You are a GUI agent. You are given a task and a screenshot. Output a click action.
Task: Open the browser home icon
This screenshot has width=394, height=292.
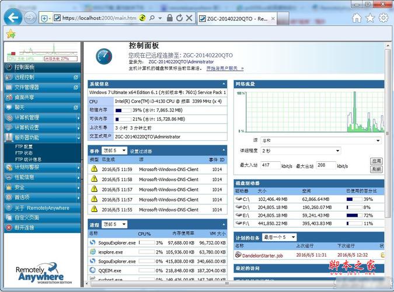click(x=357, y=18)
